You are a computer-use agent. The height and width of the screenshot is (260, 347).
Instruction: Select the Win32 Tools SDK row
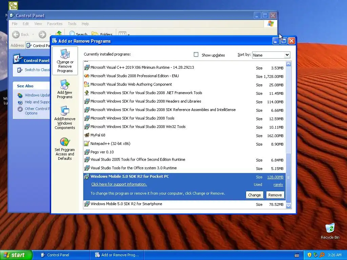pos(184,127)
